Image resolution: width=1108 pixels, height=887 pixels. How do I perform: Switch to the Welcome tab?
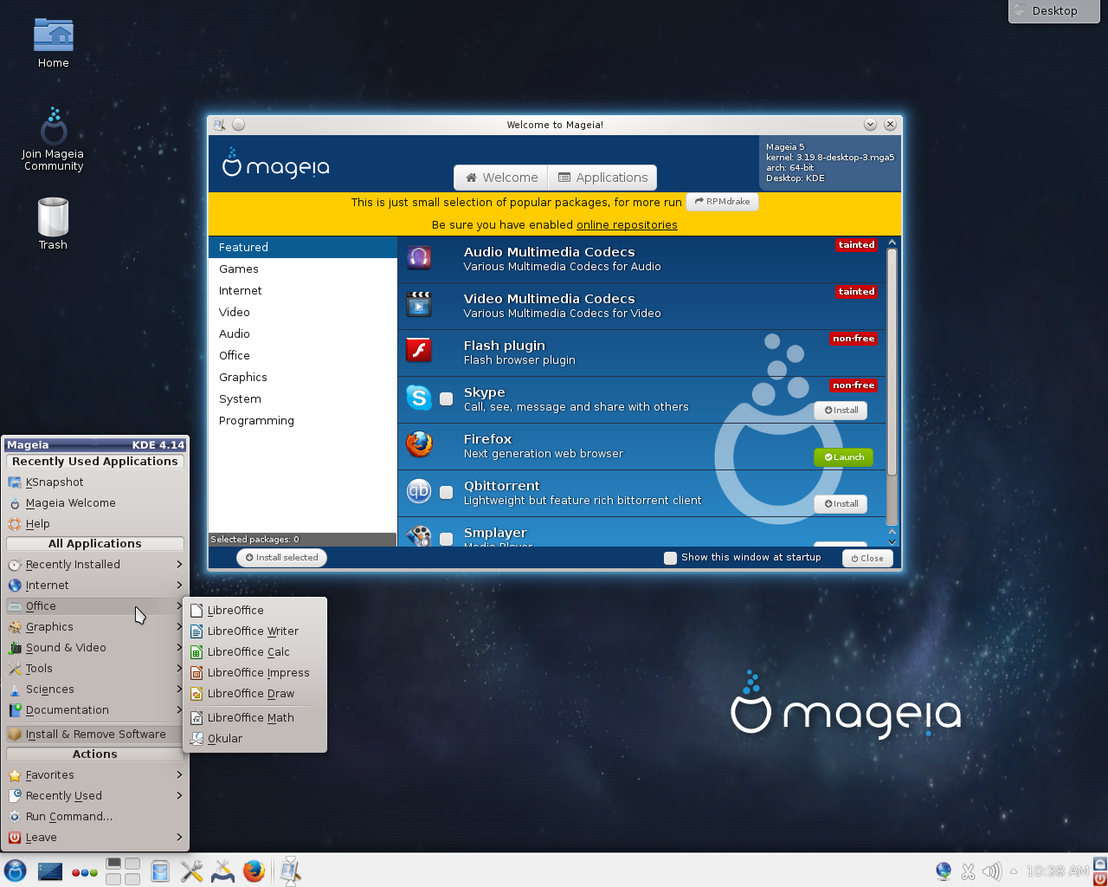[x=501, y=178]
